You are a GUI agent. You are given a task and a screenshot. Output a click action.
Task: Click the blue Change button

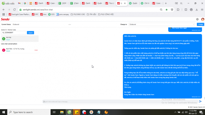(x=200, y=24)
